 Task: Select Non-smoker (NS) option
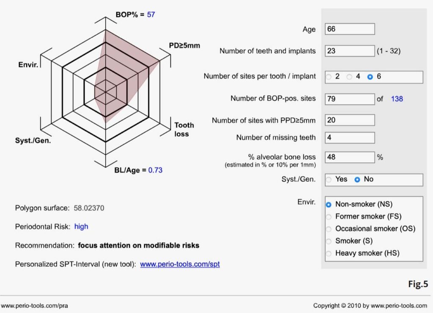pos(329,204)
